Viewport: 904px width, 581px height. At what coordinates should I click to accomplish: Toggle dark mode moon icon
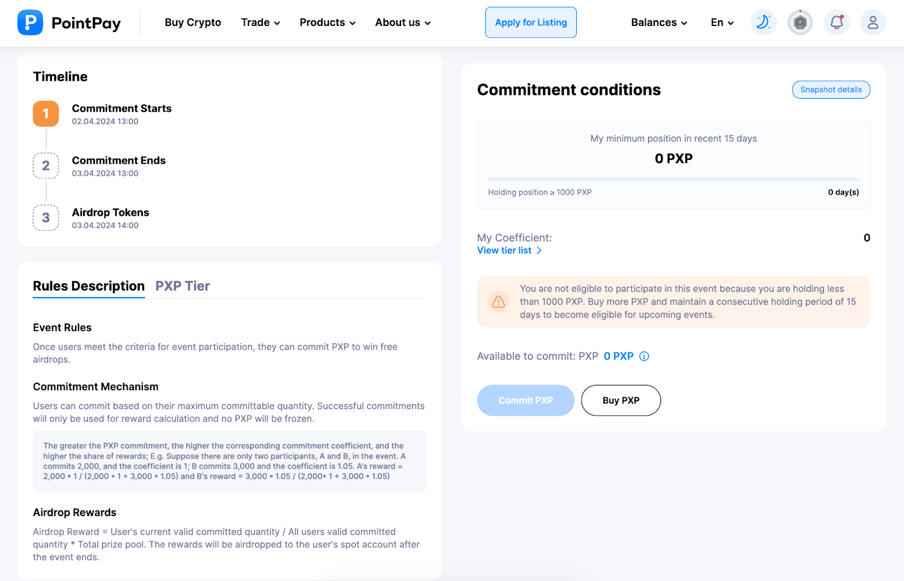763,23
